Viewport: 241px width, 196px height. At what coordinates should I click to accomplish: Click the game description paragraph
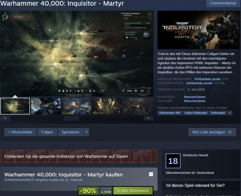(x=197, y=63)
